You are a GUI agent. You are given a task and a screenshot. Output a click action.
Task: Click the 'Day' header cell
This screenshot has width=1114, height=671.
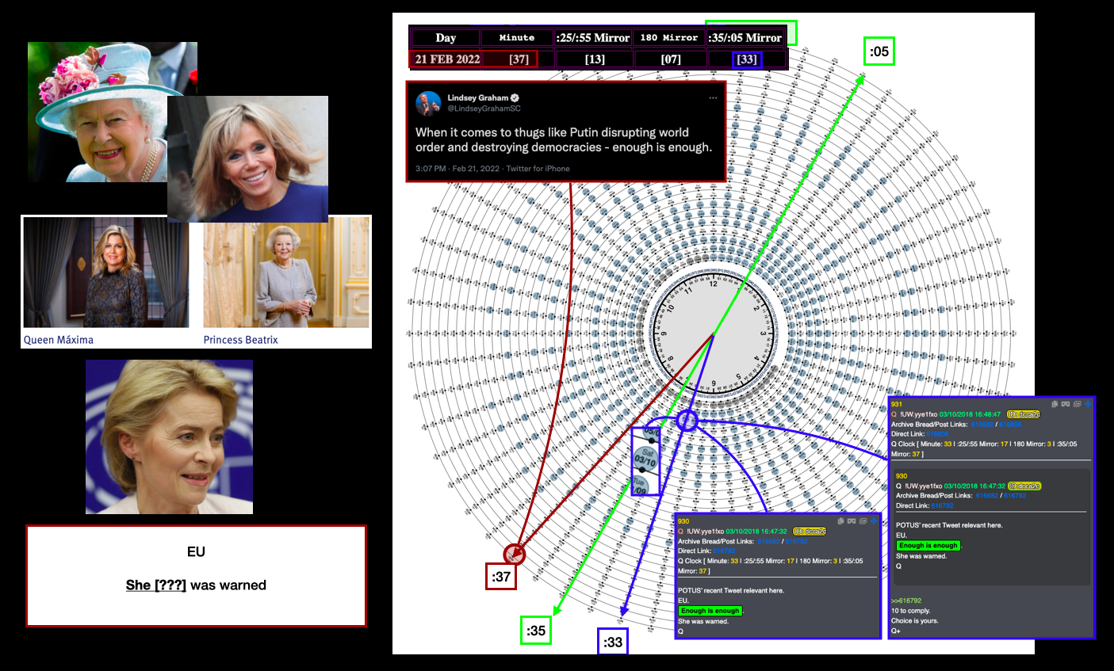(446, 38)
